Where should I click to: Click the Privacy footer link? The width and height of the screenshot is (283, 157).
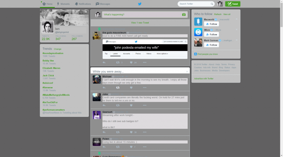(231, 65)
